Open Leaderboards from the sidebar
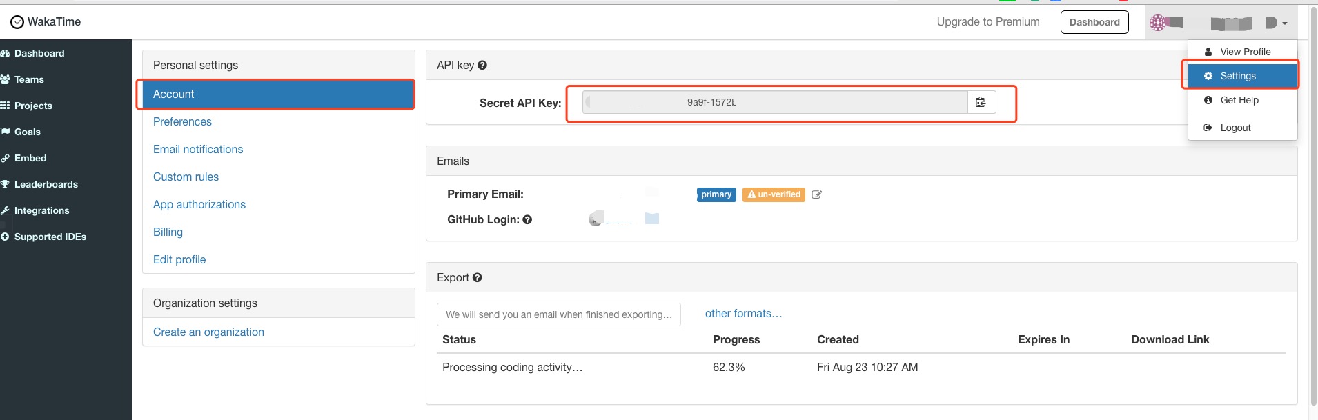Screen dimensions: 1318x420 click(46, 184)
